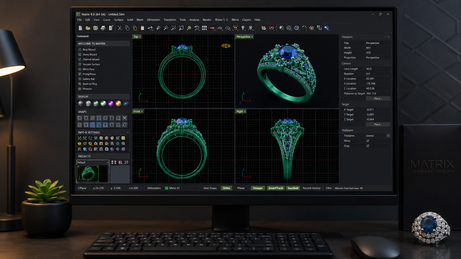This screenshot has width=461, height=259.
Task: Toggle Osnaps in status bar
Action: click(x=258, y=188)
